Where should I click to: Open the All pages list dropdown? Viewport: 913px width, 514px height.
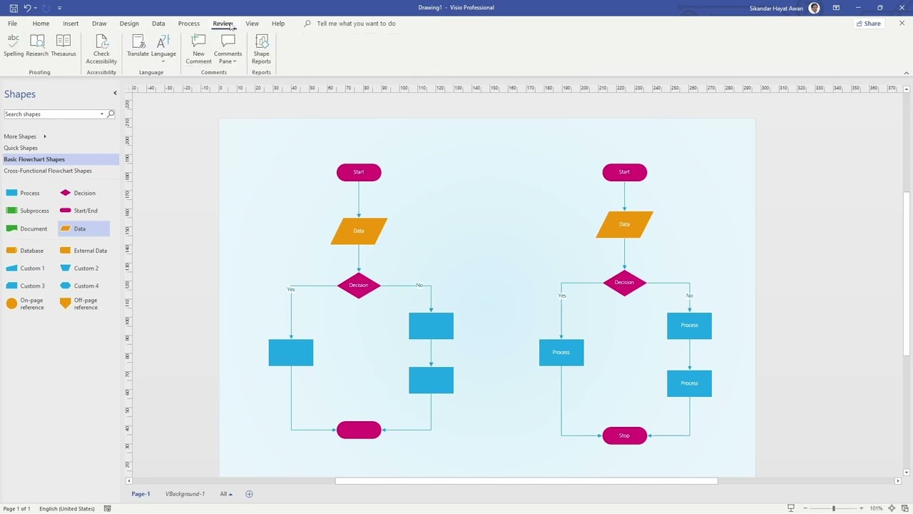226,494
